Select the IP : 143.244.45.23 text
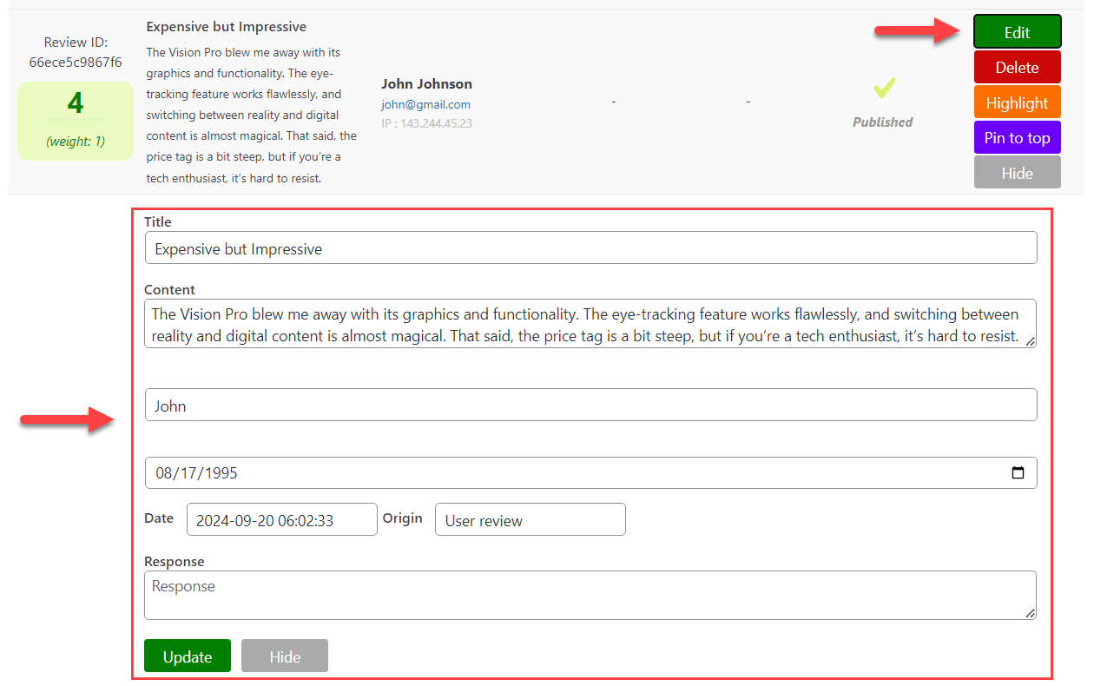 click(426, 123)
